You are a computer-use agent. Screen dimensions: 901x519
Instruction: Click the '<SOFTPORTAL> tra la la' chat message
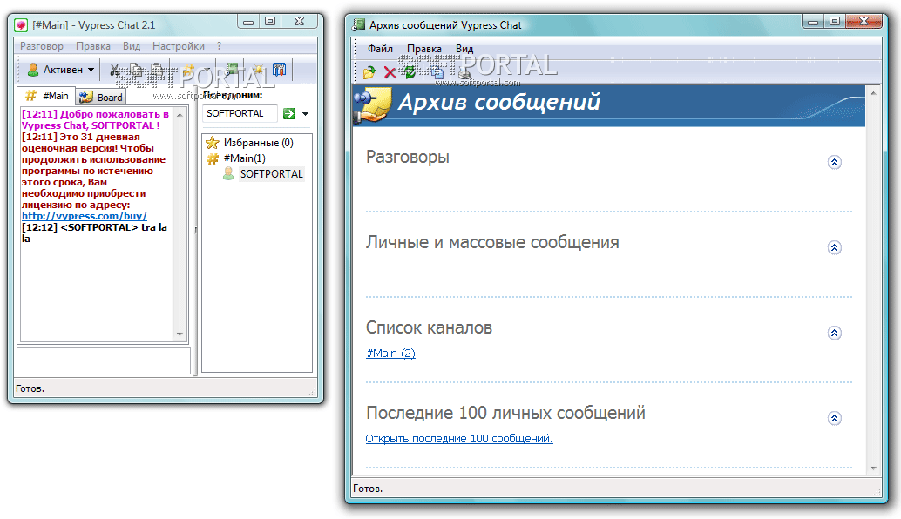click(x=94, y=233)
